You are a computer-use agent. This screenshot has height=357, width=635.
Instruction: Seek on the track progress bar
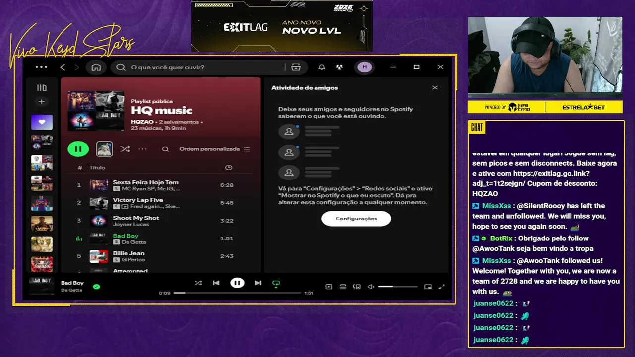tap(237, 293)
